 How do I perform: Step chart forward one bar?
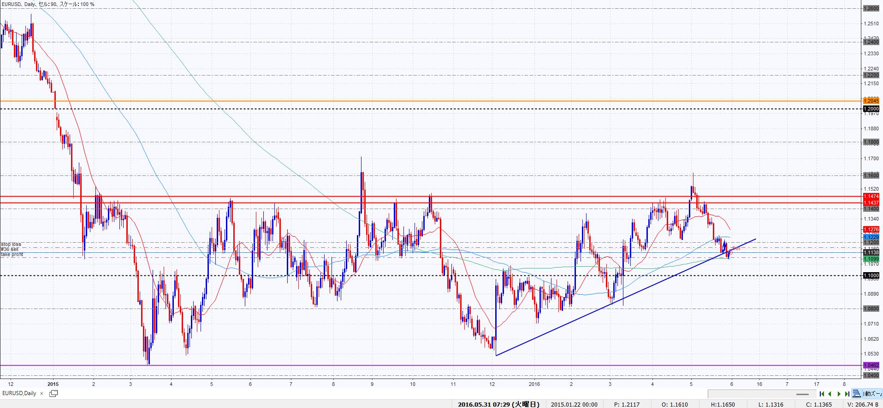pos(839,394)
